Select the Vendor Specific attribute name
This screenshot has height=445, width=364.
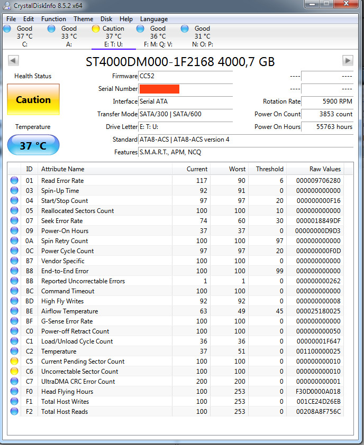pos(63,261)
